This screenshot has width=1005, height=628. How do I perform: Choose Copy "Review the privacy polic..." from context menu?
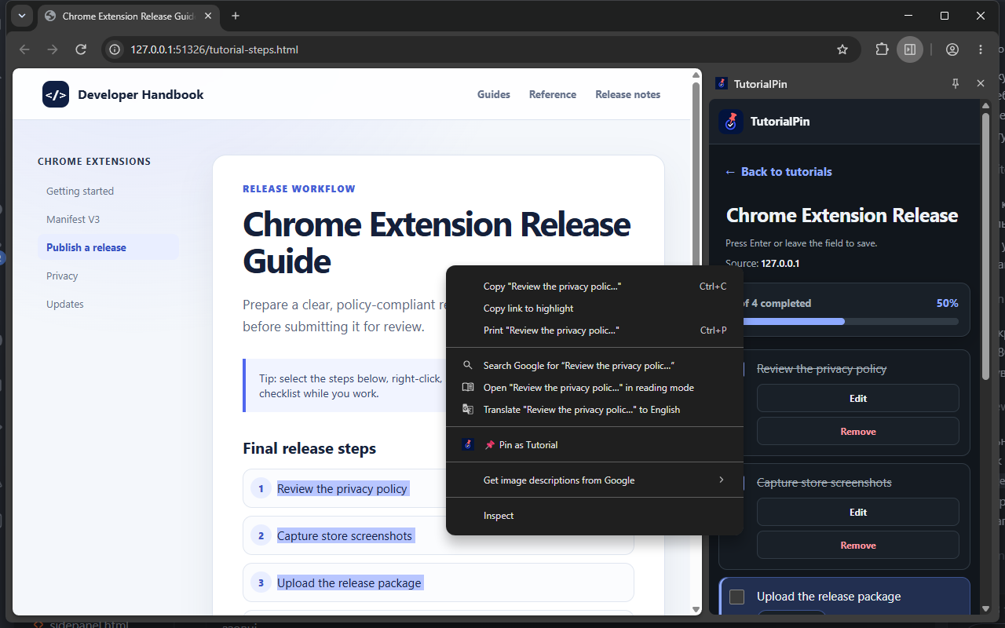[594, 287]
